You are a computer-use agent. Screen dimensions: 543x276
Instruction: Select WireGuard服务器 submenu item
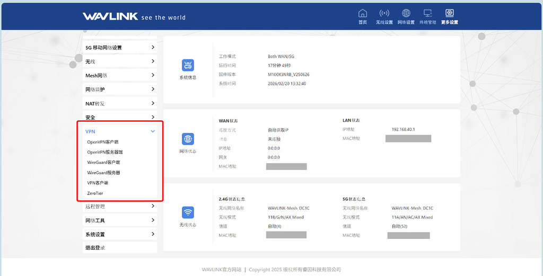click(x=103, y=173)
